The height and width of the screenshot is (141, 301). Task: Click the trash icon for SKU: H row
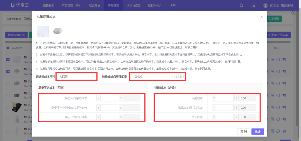284,119
